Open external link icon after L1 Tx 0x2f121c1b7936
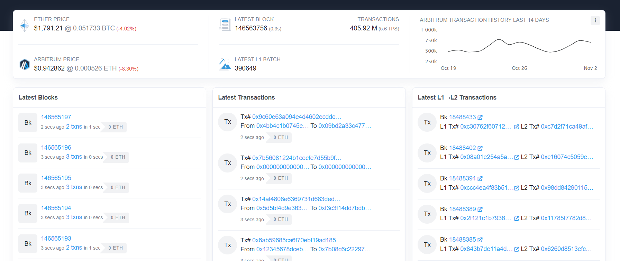 coord(517,218)
